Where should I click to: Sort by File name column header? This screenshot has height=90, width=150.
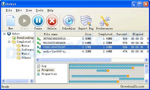[x=56, y=34]
